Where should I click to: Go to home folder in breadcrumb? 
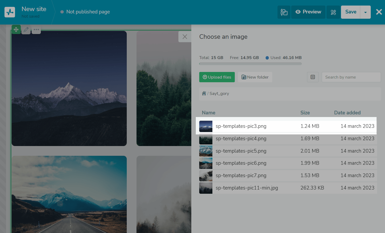(x=204, y=94)
